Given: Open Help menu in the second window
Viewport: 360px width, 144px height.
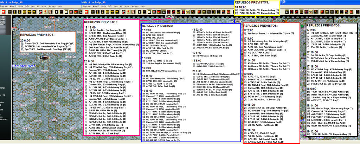Looking at the screenshot, I should 143,6.
